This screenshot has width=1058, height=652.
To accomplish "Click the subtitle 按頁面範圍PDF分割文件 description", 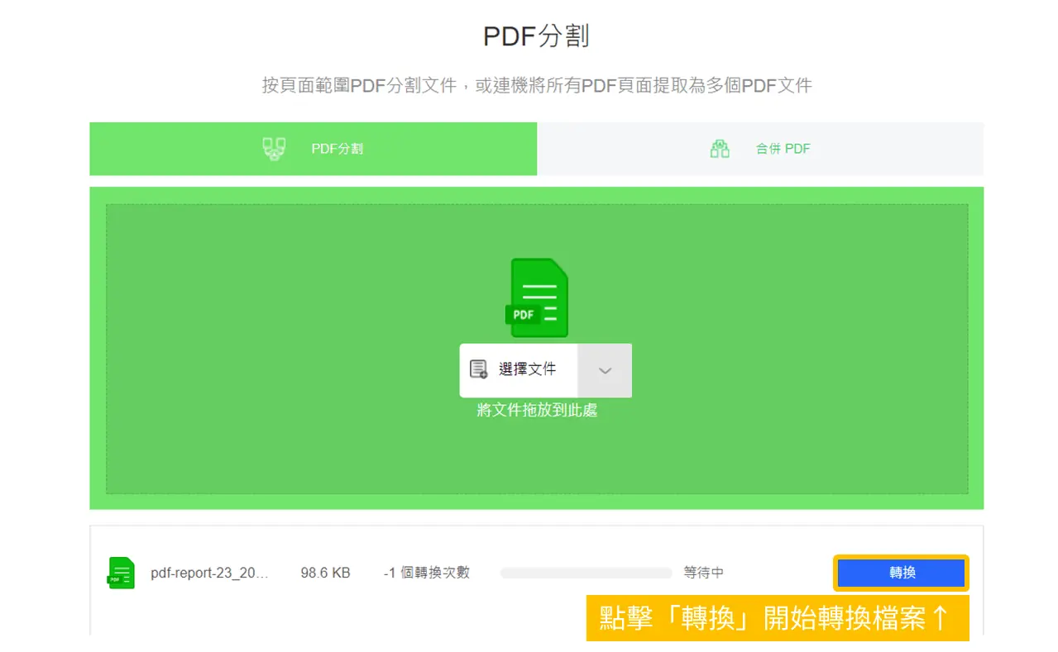I will pyautogui.click(x=537, y=85).
